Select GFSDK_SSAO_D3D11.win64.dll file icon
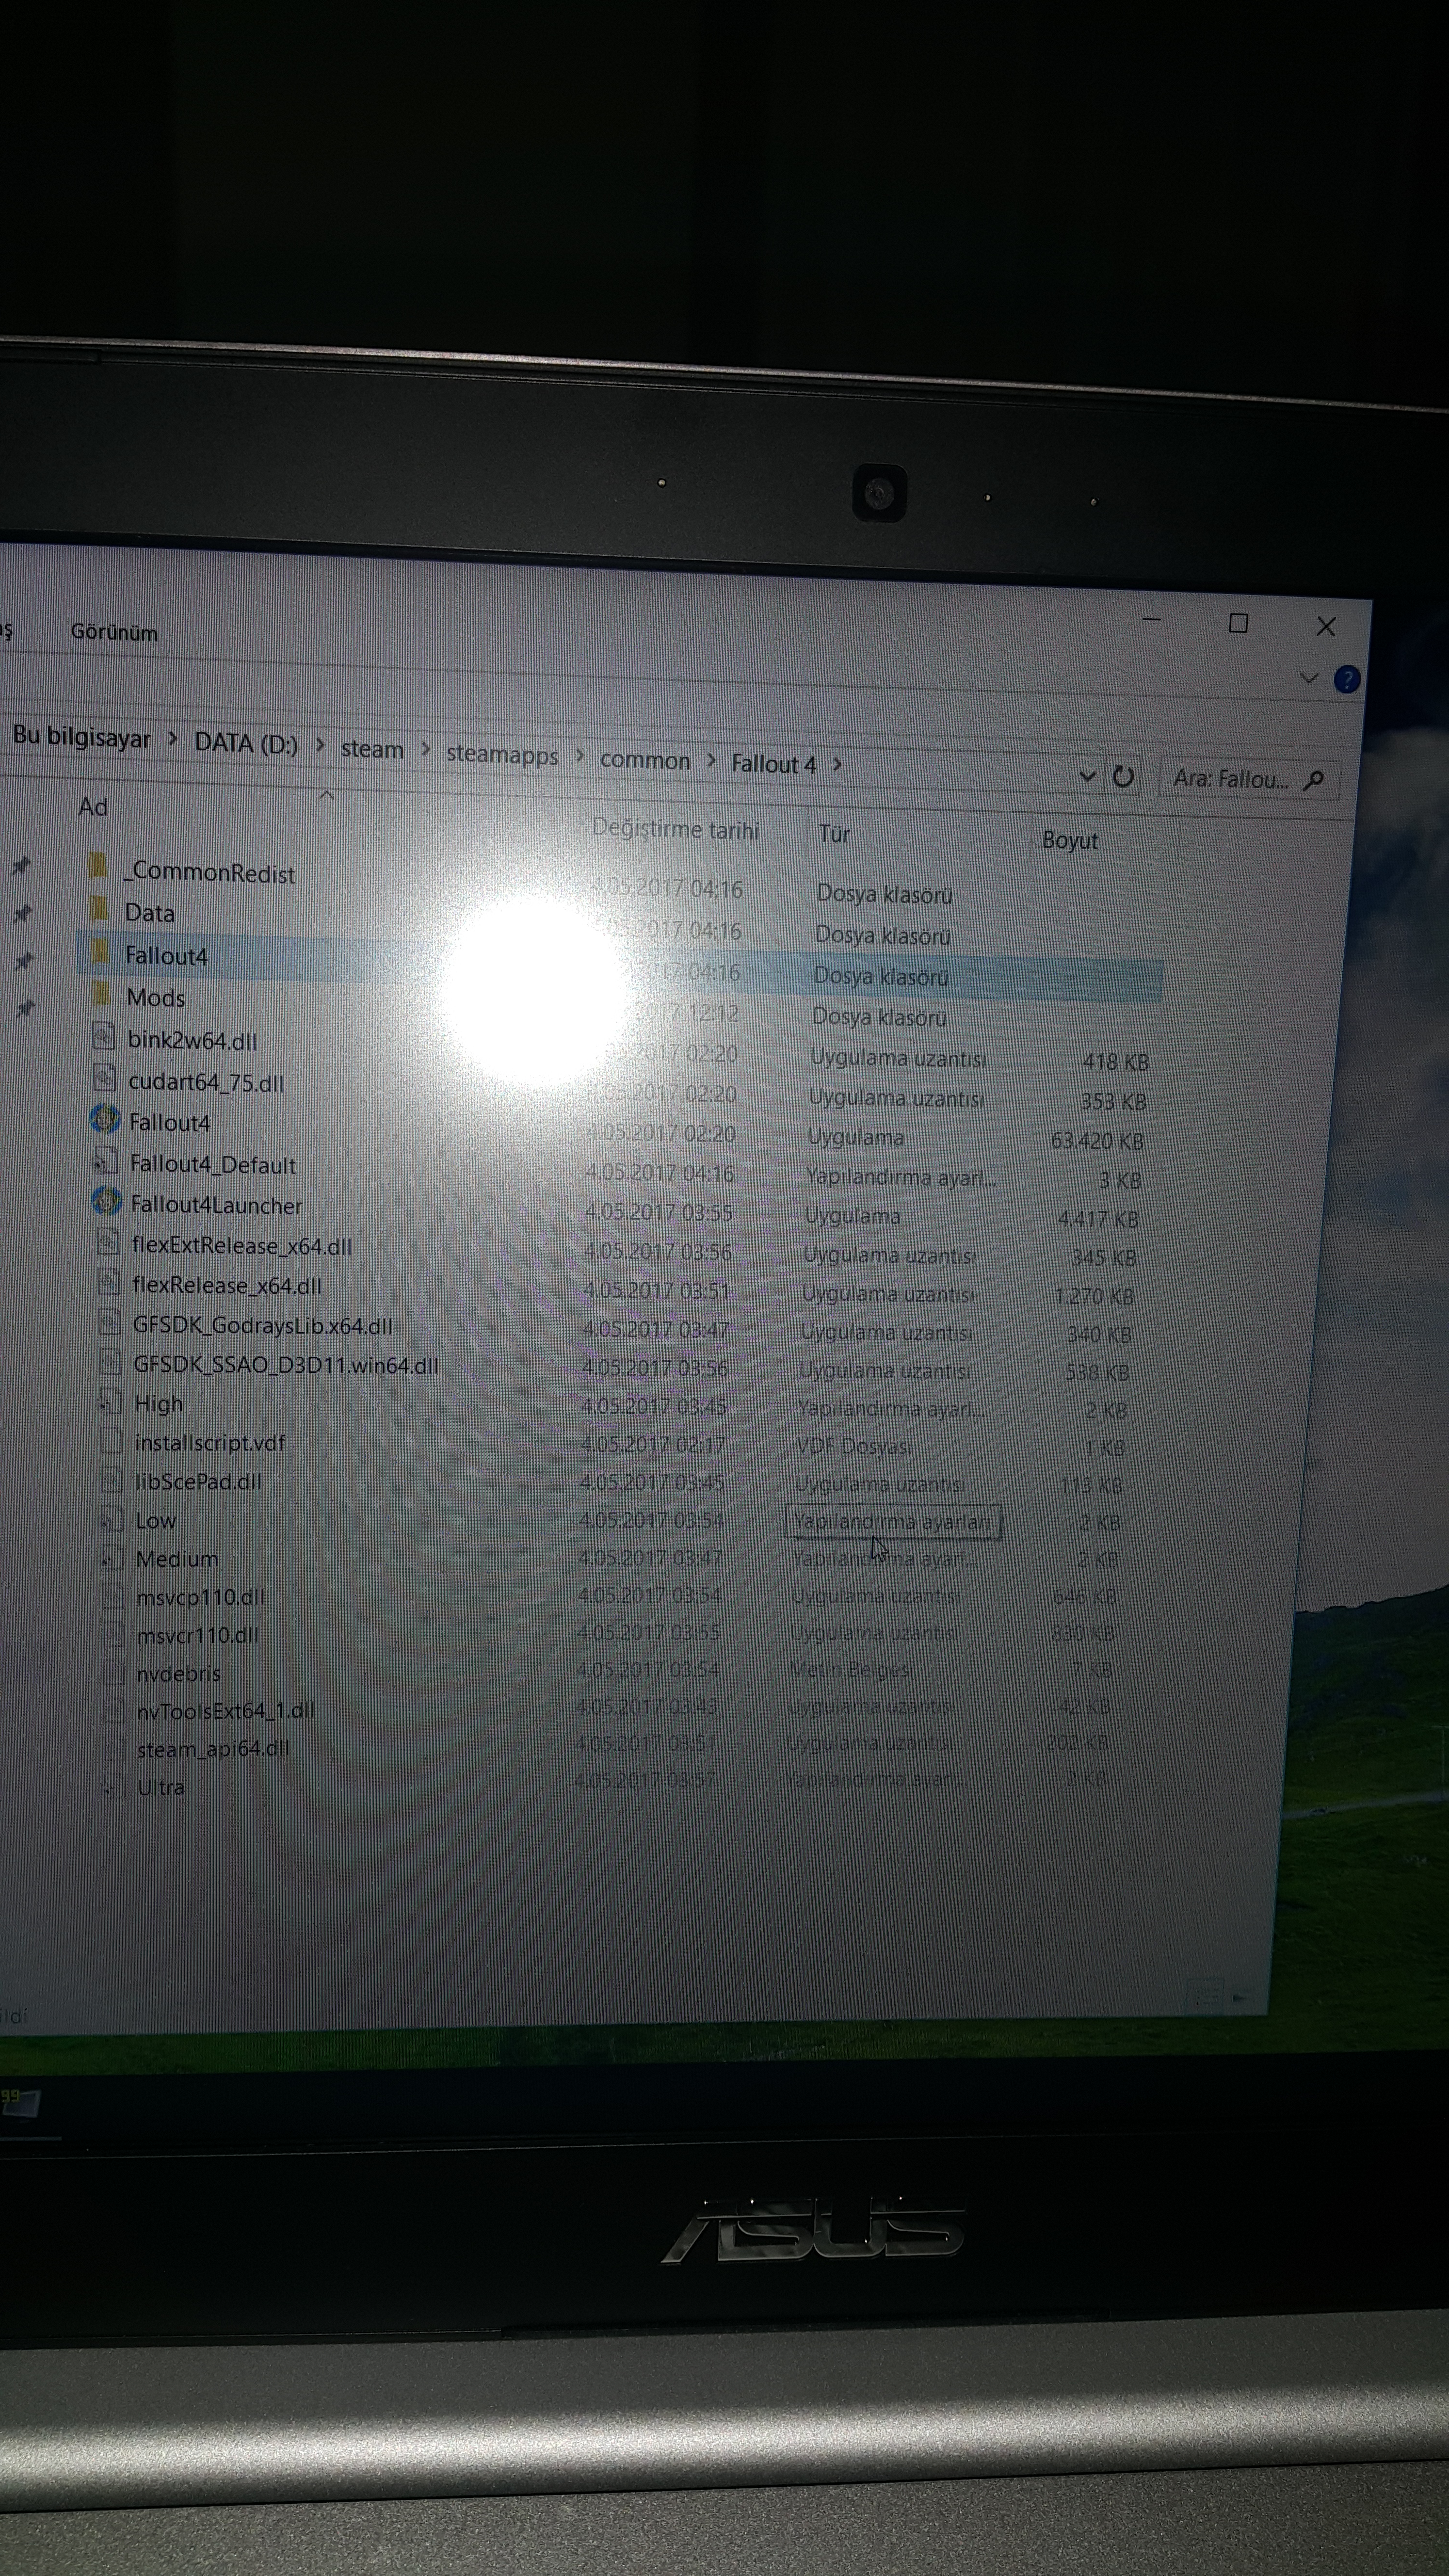This screenshot has height=2576, width=1449. point(111,1362)
